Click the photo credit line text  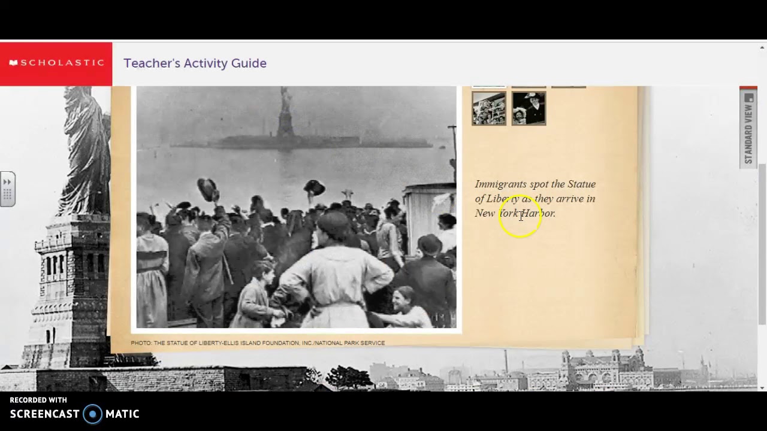(x=258, y=343)
